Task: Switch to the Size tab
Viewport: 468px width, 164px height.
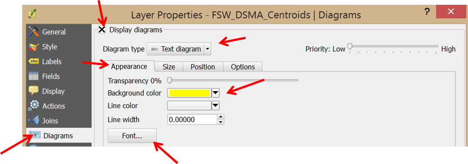Action: click(x=168, y=67)
